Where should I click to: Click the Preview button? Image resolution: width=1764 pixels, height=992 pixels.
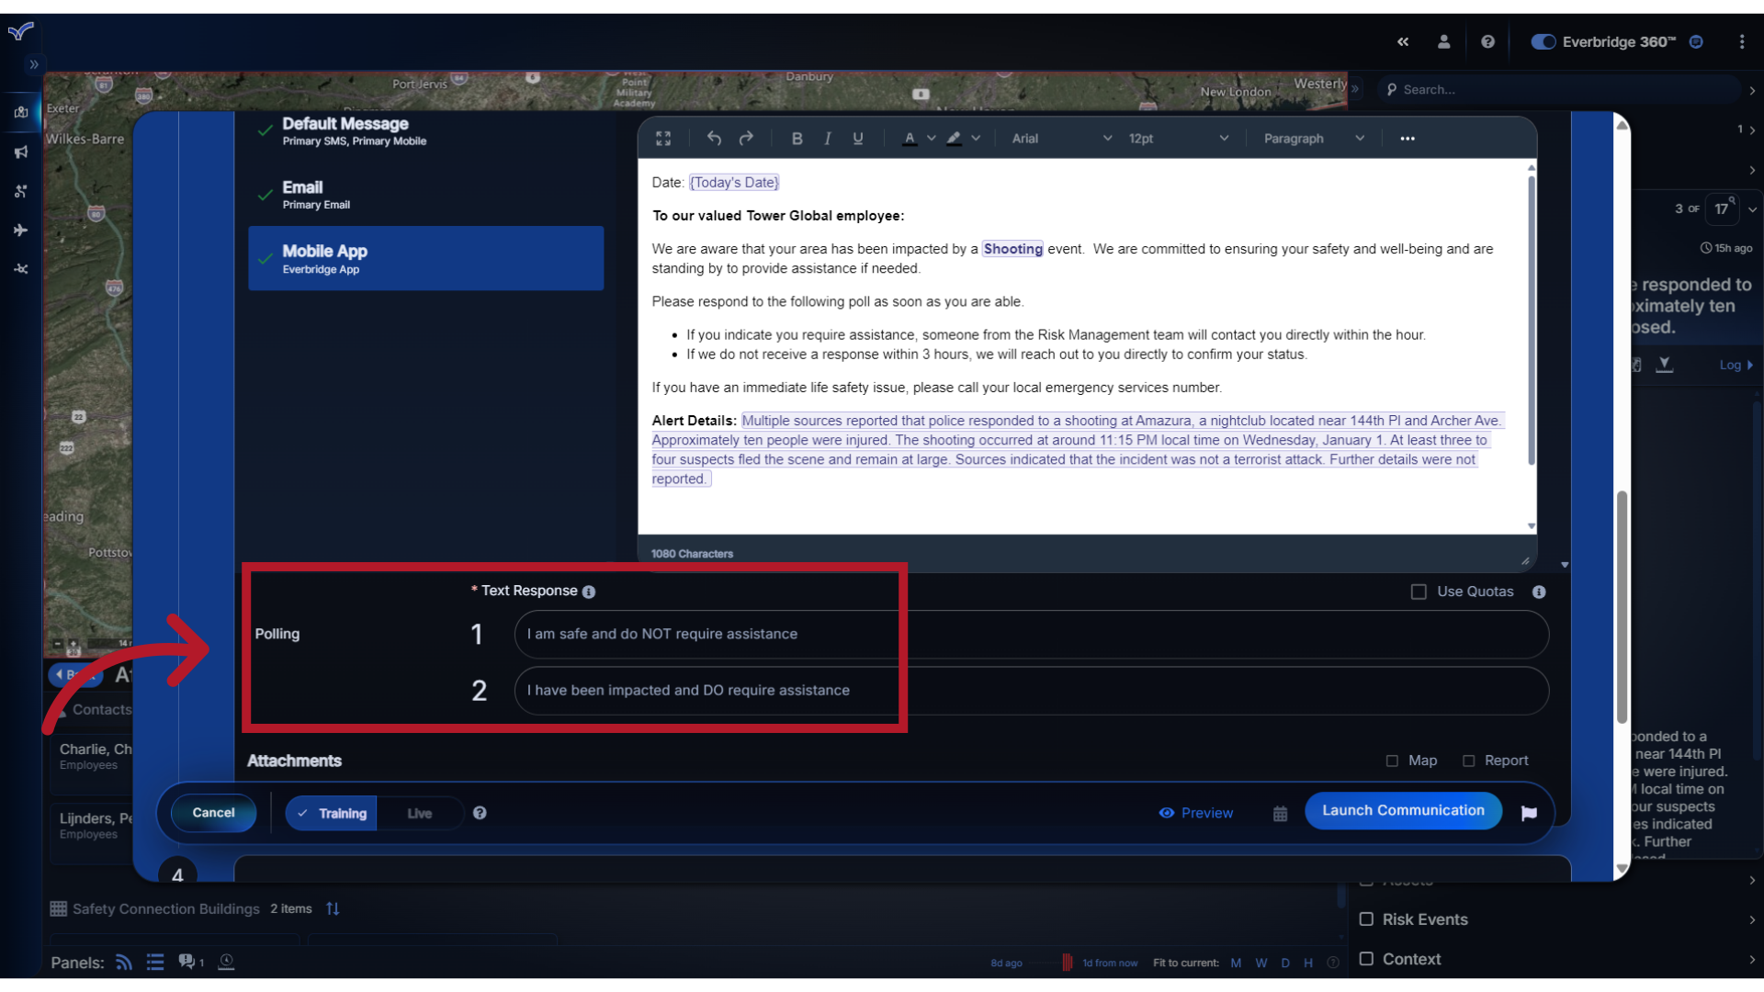[x=1197, y=813]
